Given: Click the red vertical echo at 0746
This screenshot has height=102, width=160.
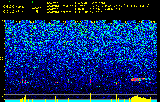Looking at the screenshot, I should pyautogui.click(x=91, y=82).
